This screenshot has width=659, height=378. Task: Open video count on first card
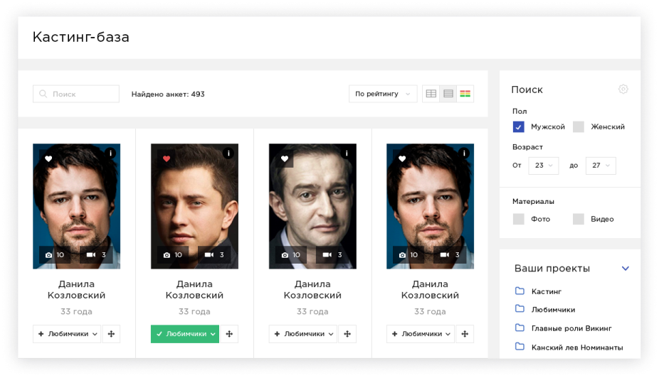click(x=96, y=255)
